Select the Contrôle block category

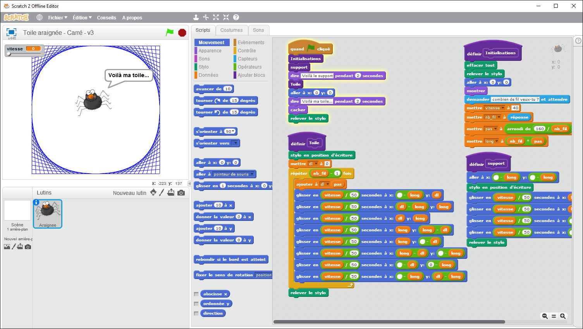(247, 51)
